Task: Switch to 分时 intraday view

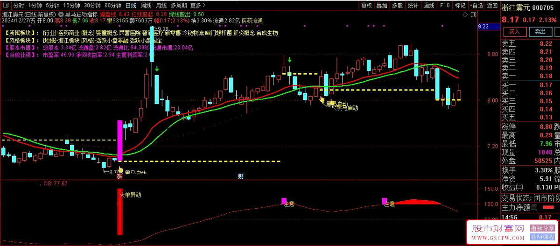Action: point(18,6)
